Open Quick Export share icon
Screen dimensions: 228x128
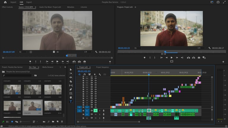point(218,2)
